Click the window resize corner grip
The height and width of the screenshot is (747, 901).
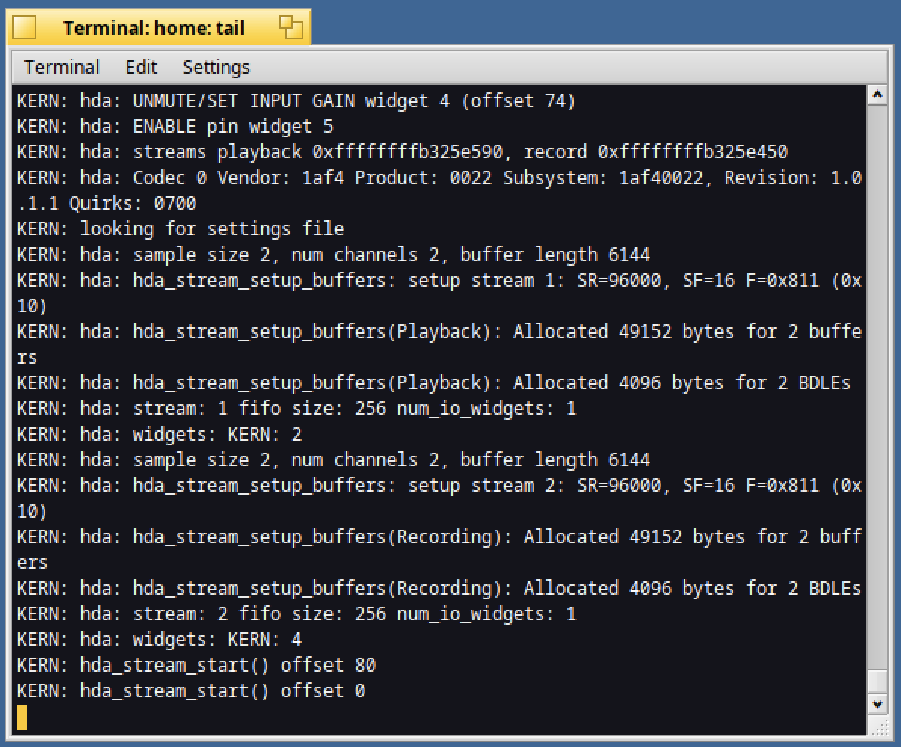point(879,727)
